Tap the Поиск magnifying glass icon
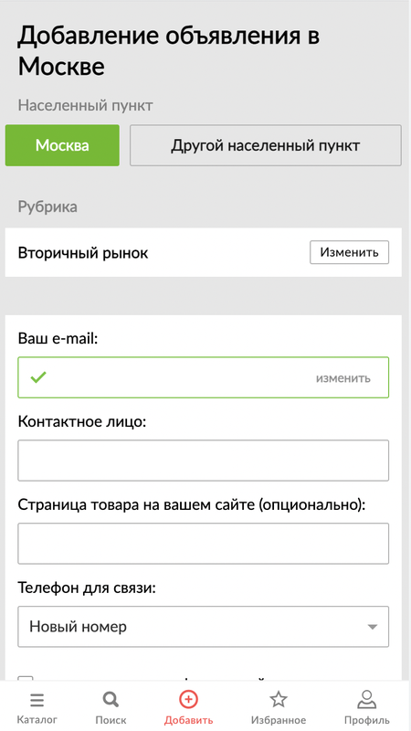Image resolution: width=411 pixels, height=731 pixels. click(111, 700)
